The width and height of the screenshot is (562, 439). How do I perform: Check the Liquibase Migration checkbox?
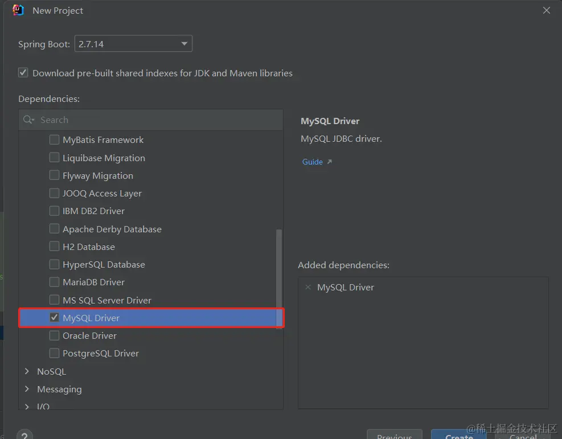coord(54,157)
